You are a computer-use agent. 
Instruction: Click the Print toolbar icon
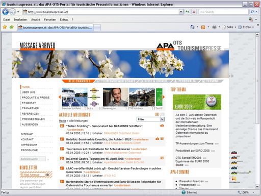[214, 27]
